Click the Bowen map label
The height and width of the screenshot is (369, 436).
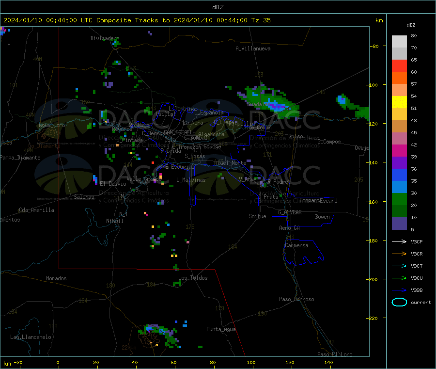tap(322, 217)
